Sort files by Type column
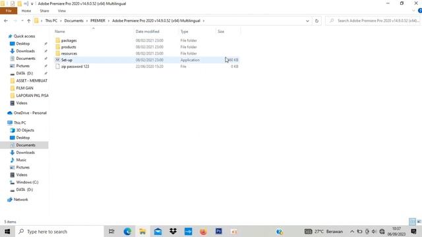 (x=185, y=32)
